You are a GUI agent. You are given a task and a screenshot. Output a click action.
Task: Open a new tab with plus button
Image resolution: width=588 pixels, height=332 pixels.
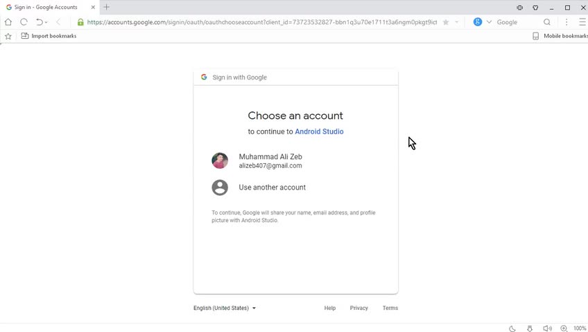pos(106,7)
